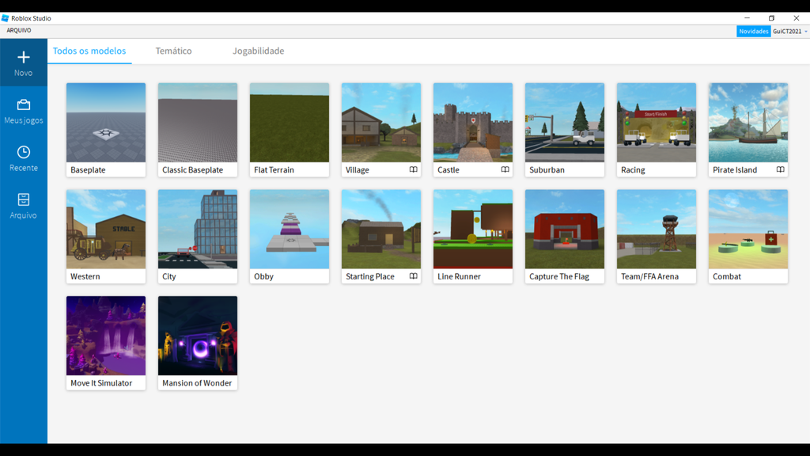Screen dimensions: 810x456
Task: Click the "City" label text
Action: [x=169, y=276]
